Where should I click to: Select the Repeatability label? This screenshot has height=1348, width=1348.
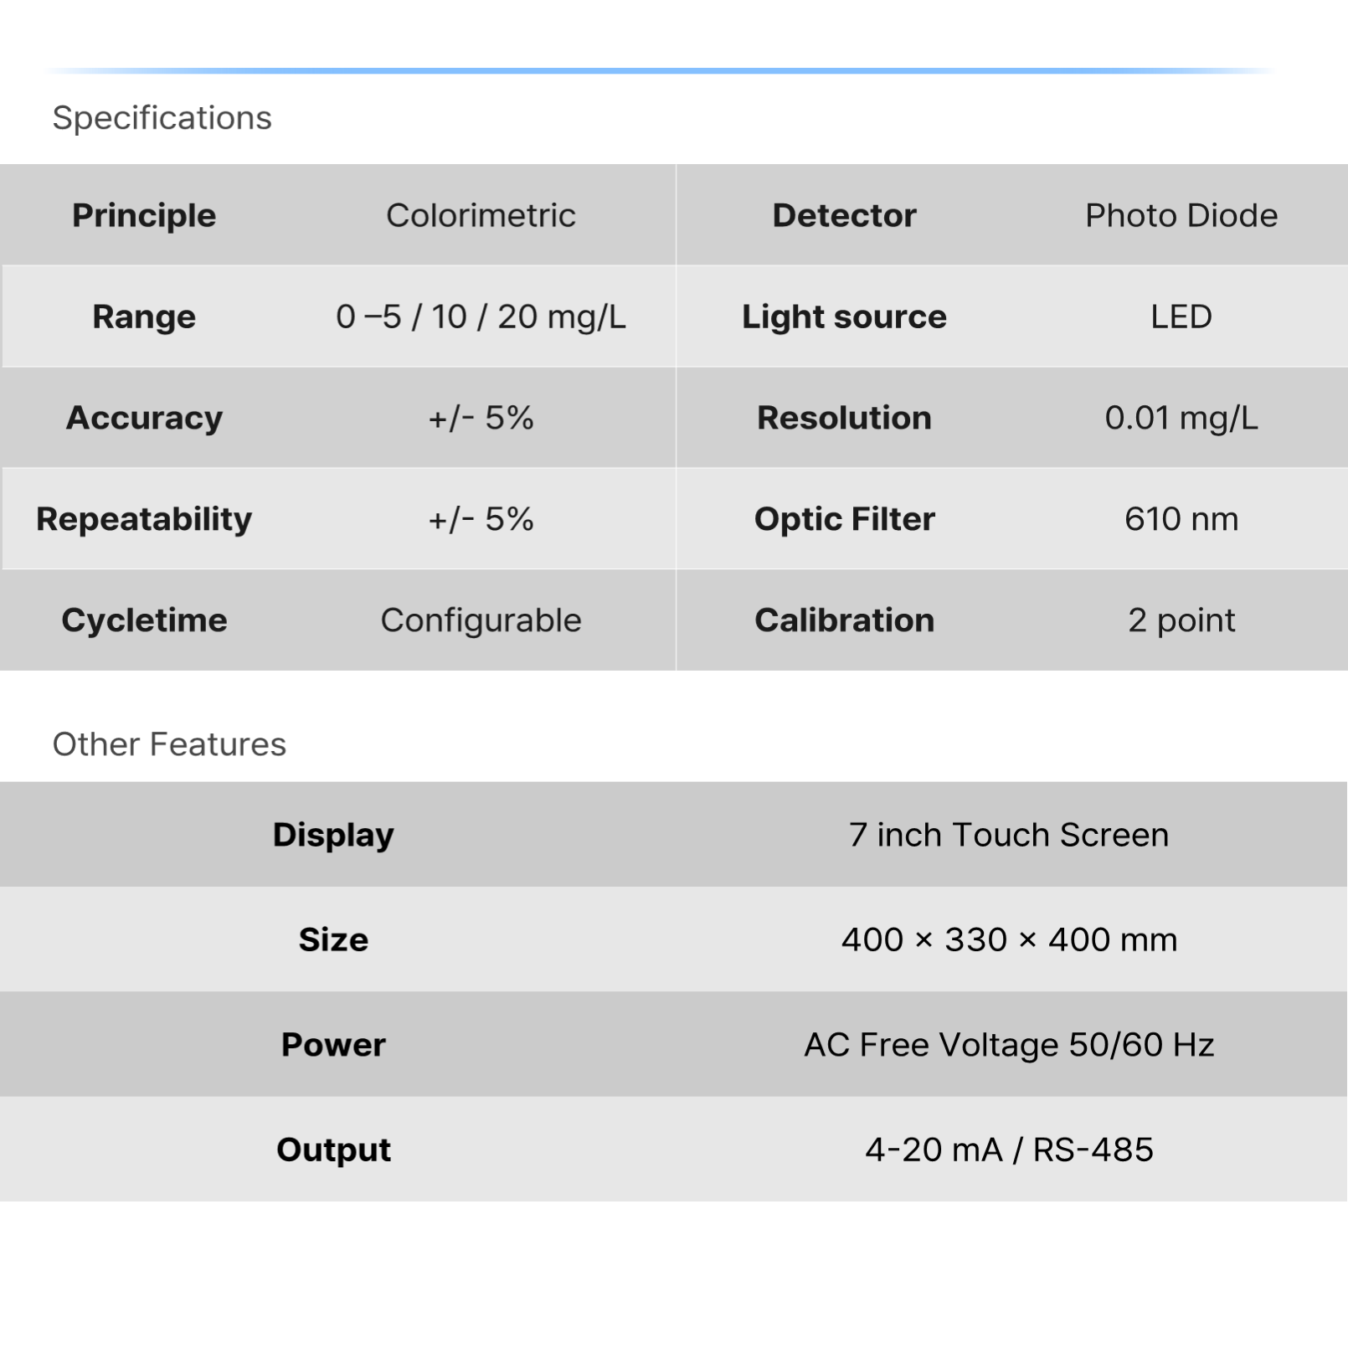pyautogui.click(x=144, y=519)
